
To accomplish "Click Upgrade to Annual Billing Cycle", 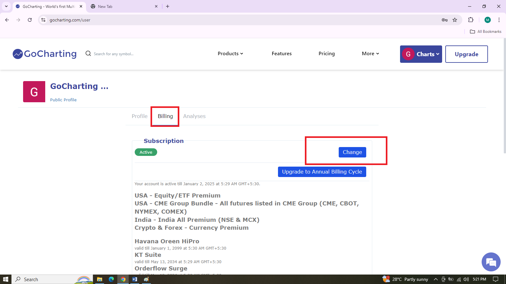I will 322,172.
